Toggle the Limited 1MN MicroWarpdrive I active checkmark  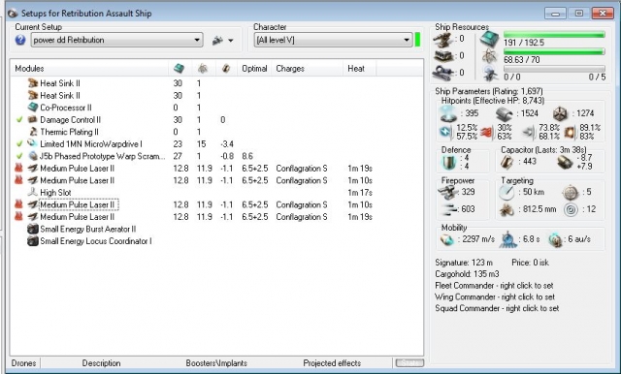19,144
